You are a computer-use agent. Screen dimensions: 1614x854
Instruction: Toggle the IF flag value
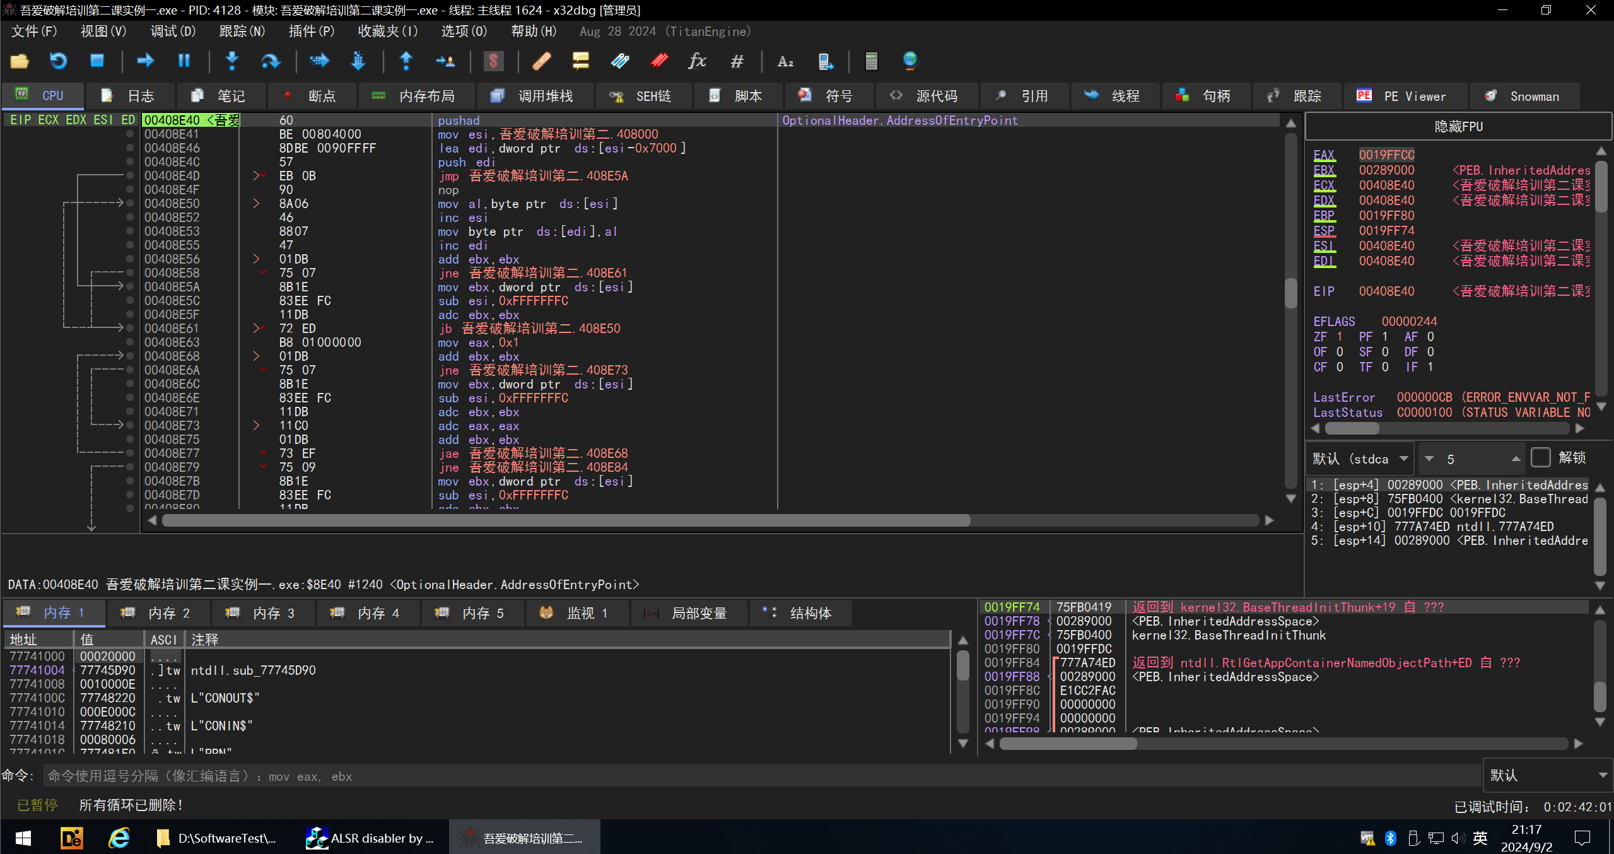coord(1430,367)
